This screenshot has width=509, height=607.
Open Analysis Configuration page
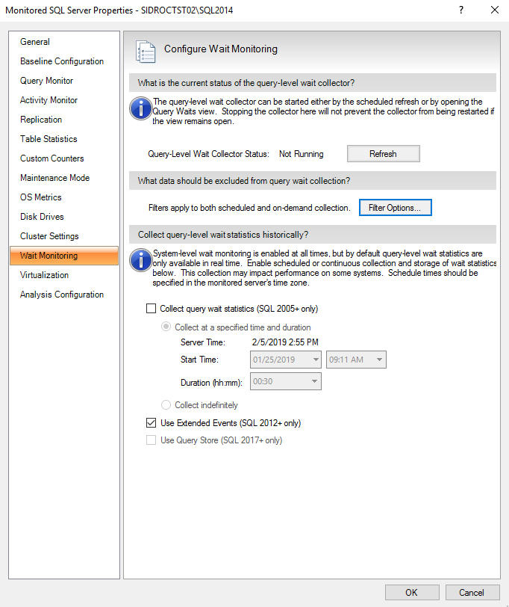click(62, 295)
